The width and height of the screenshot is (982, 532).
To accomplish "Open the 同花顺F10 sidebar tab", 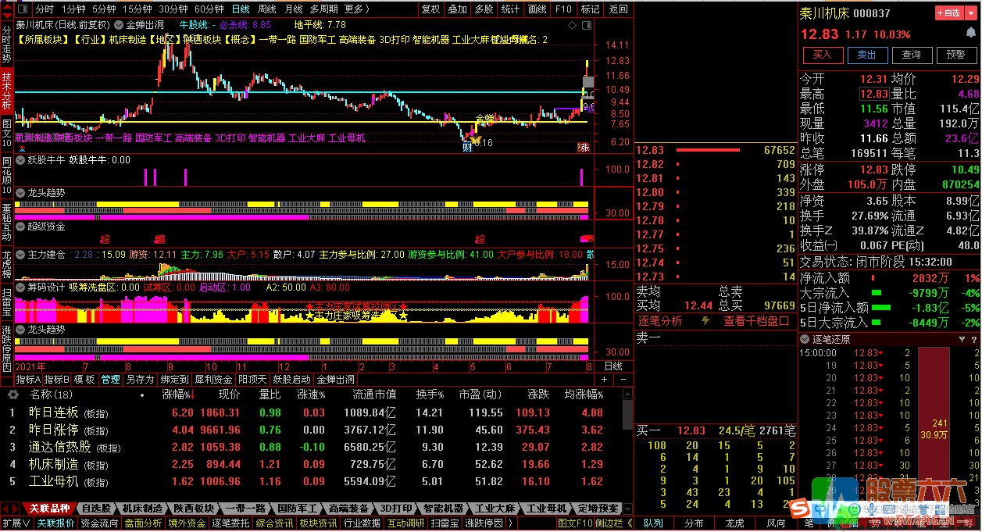I will point(7,176).
